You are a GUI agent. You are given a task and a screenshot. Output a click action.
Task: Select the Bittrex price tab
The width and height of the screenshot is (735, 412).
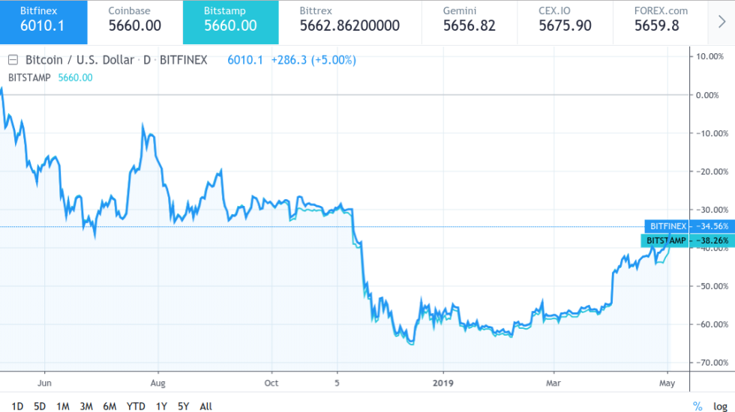tap(349, 22)
